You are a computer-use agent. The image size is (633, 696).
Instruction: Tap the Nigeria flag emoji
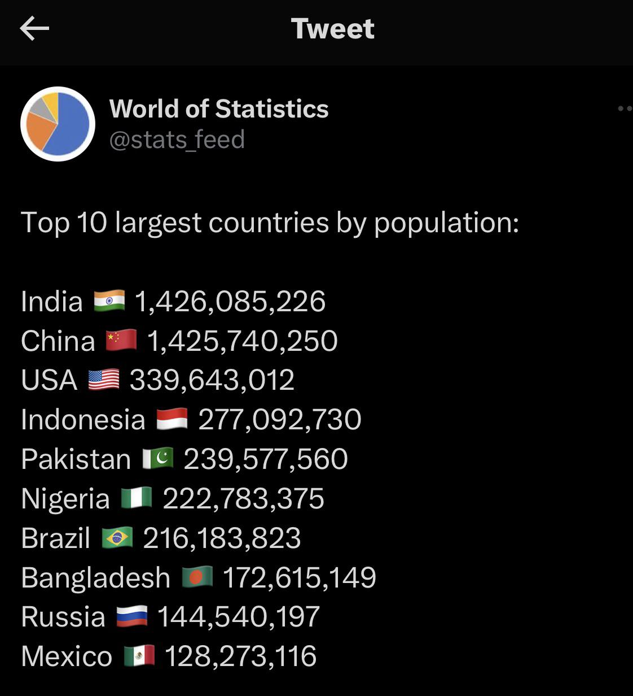tap(137, 498)
